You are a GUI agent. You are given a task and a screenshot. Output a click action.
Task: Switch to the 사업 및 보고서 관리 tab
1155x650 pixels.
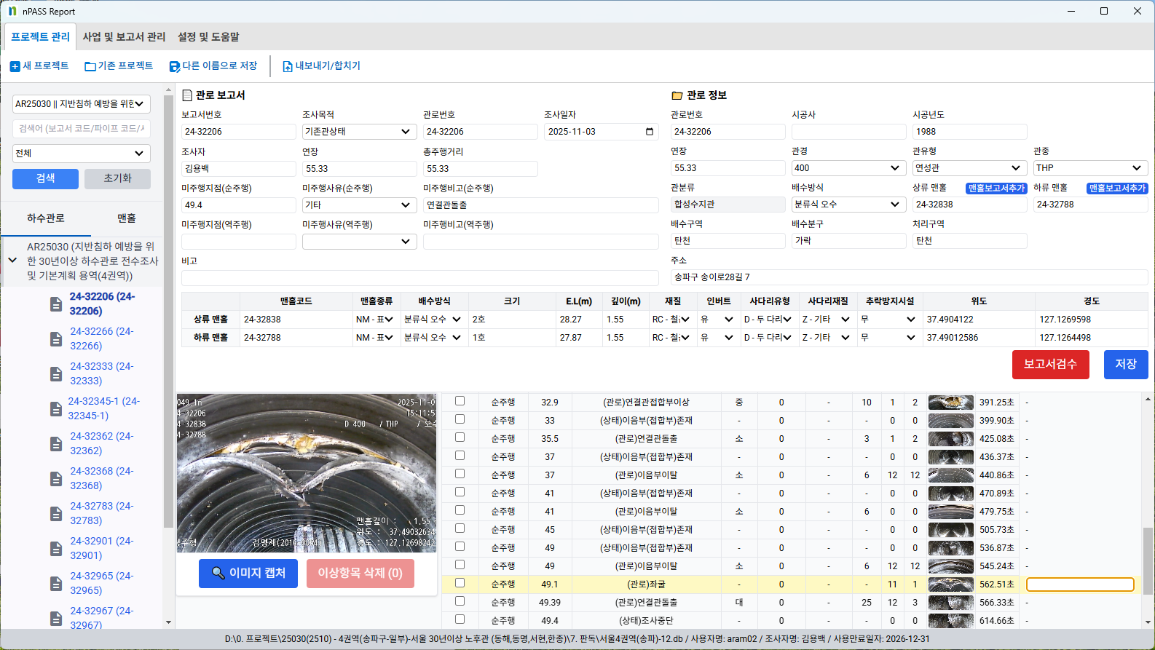pos(124,37)
